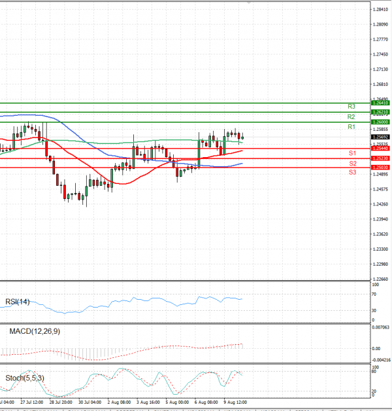Click the 3 Aug 16:00 time label
392x411 pixels.
pyautogui.click(x=148, y=402)
